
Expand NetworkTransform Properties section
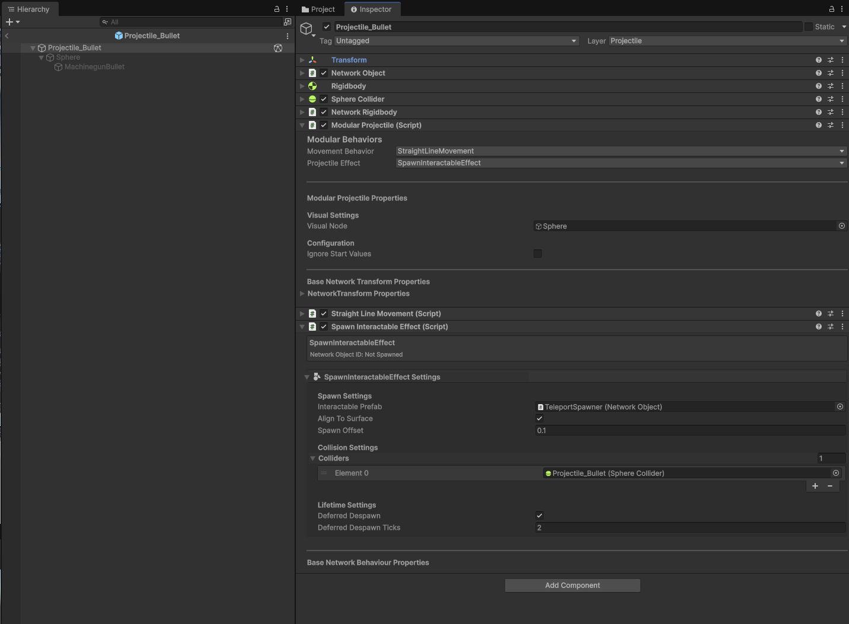pyautogui.click(x=302, y=293)
